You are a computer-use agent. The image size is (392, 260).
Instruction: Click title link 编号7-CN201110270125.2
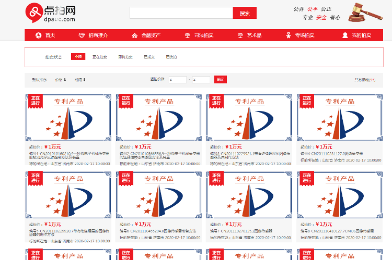[x=241, y=231]
